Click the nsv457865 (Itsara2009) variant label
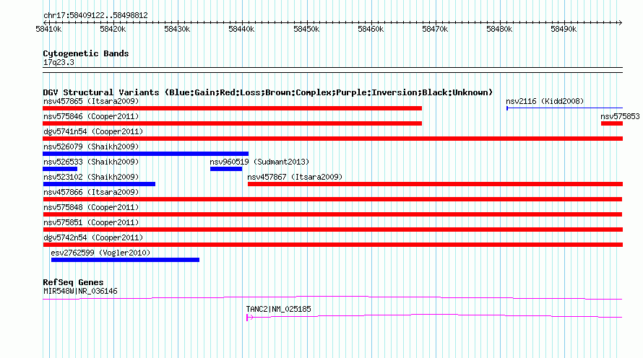643x358 pixels. point(91,101)
